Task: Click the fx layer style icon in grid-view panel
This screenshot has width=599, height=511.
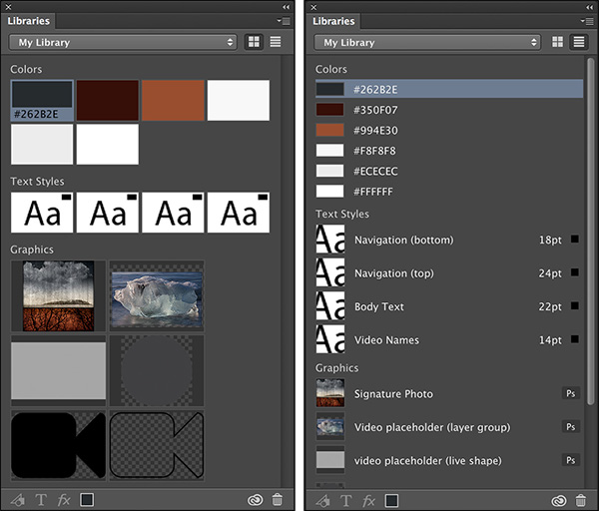Action: (64, 499)
